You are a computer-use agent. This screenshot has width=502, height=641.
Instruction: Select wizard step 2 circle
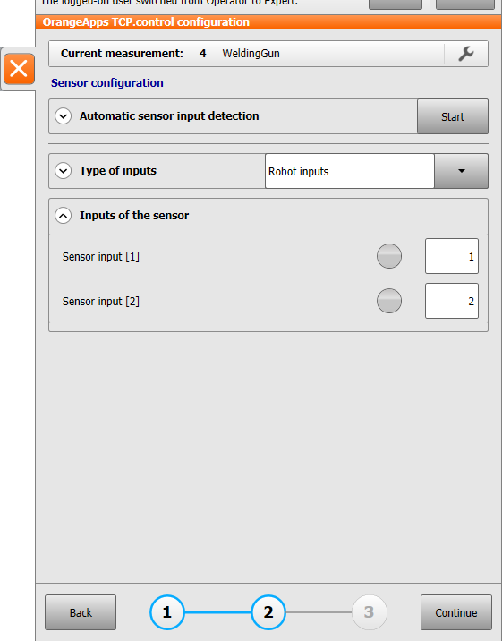coord(268,612)
